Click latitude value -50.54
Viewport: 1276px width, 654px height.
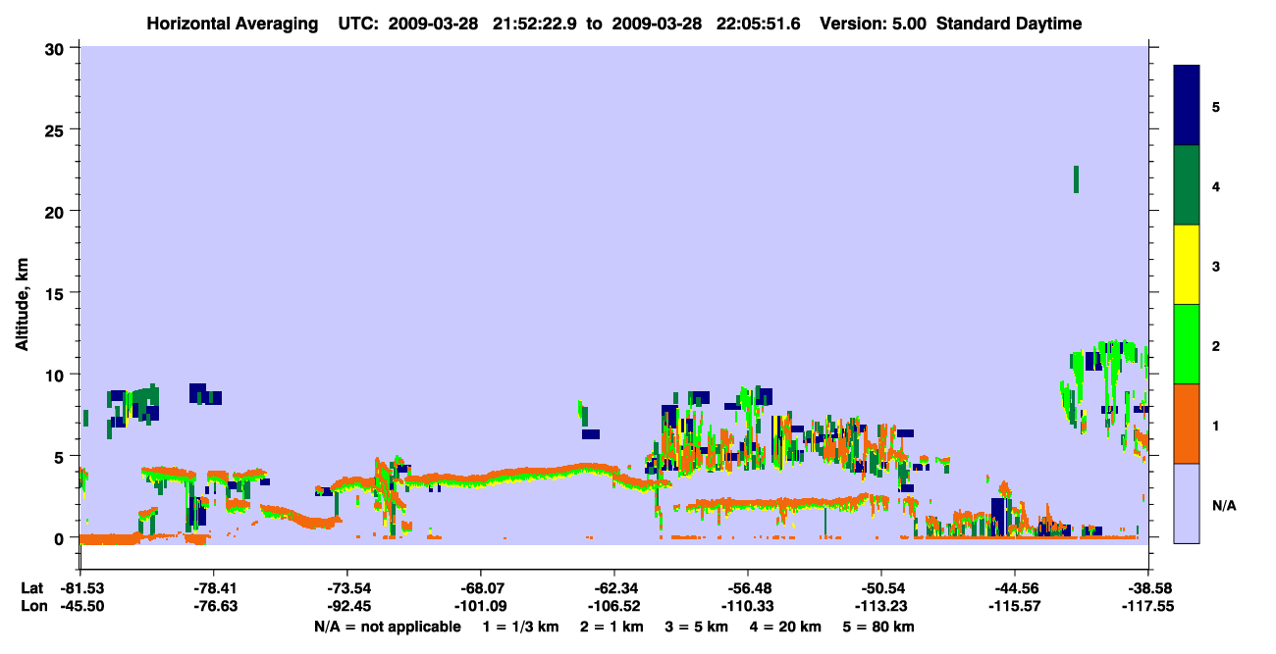click(881, 588)
